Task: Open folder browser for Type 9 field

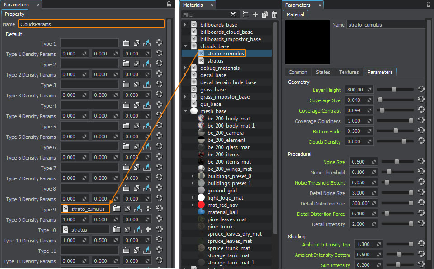Action: coord(117,209)
